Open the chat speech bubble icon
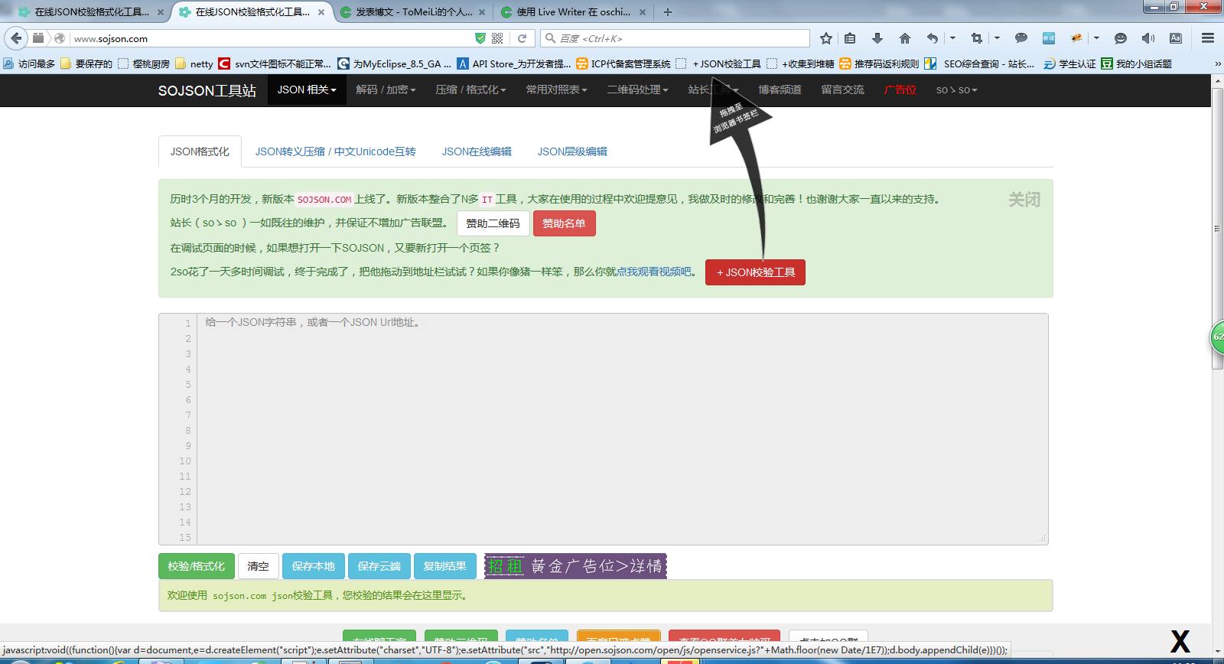The width and height of the screenshot is (1224, 664). coord(1021,38)
